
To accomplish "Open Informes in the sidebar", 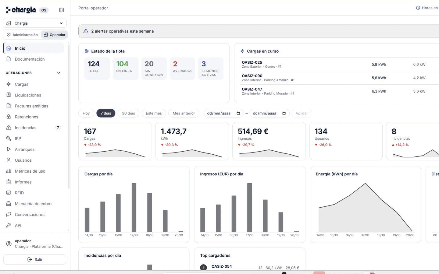I will (34, 182).
